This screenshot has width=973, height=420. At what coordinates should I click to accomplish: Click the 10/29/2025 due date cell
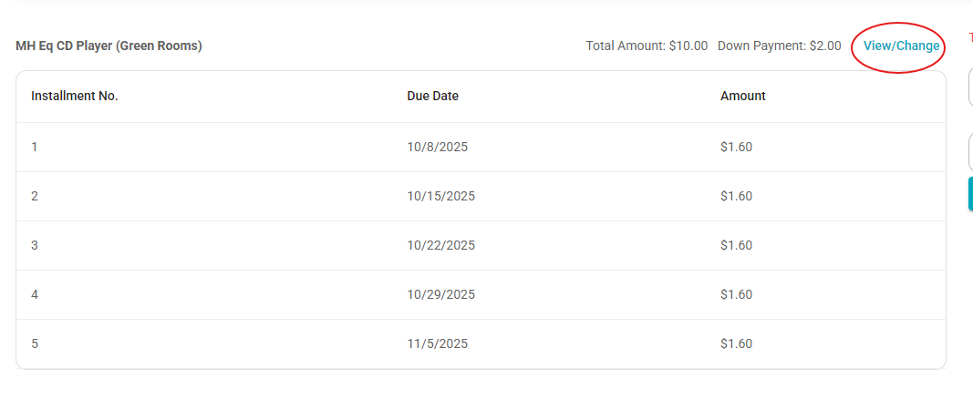(x=441, y=294)
